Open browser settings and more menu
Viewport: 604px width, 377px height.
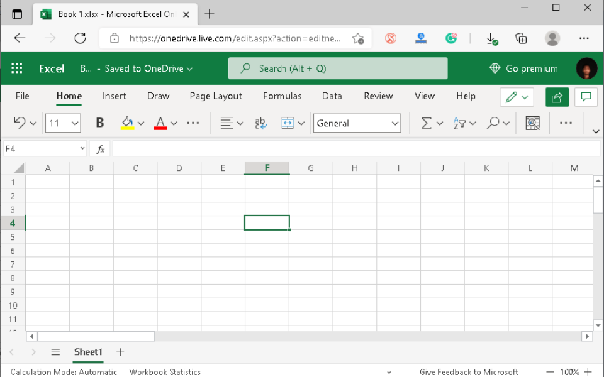pos(584,38)
